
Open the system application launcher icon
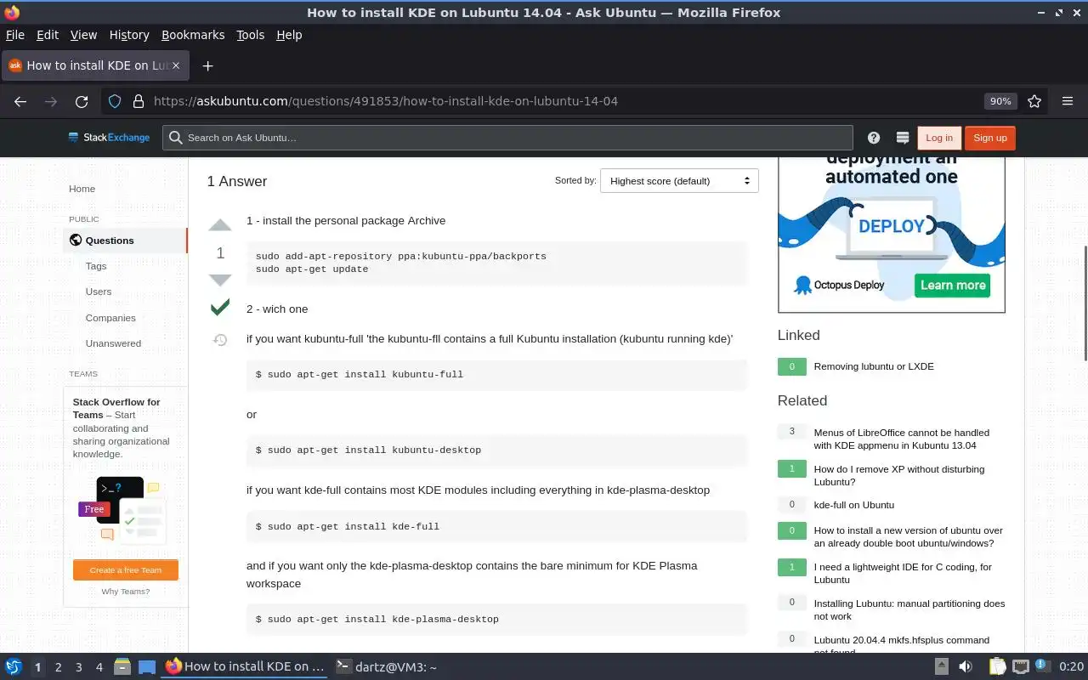(x=14, y=667)
